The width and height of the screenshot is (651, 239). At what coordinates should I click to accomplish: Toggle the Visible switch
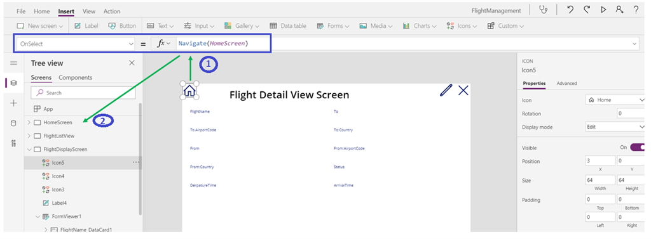(x=637, y=147)
